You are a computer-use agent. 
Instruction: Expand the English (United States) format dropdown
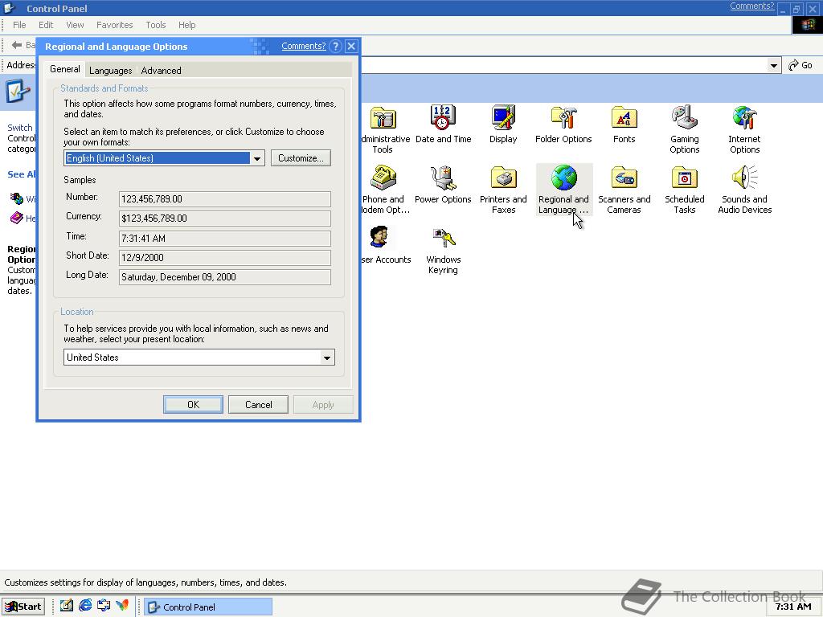tap(257, 158)
